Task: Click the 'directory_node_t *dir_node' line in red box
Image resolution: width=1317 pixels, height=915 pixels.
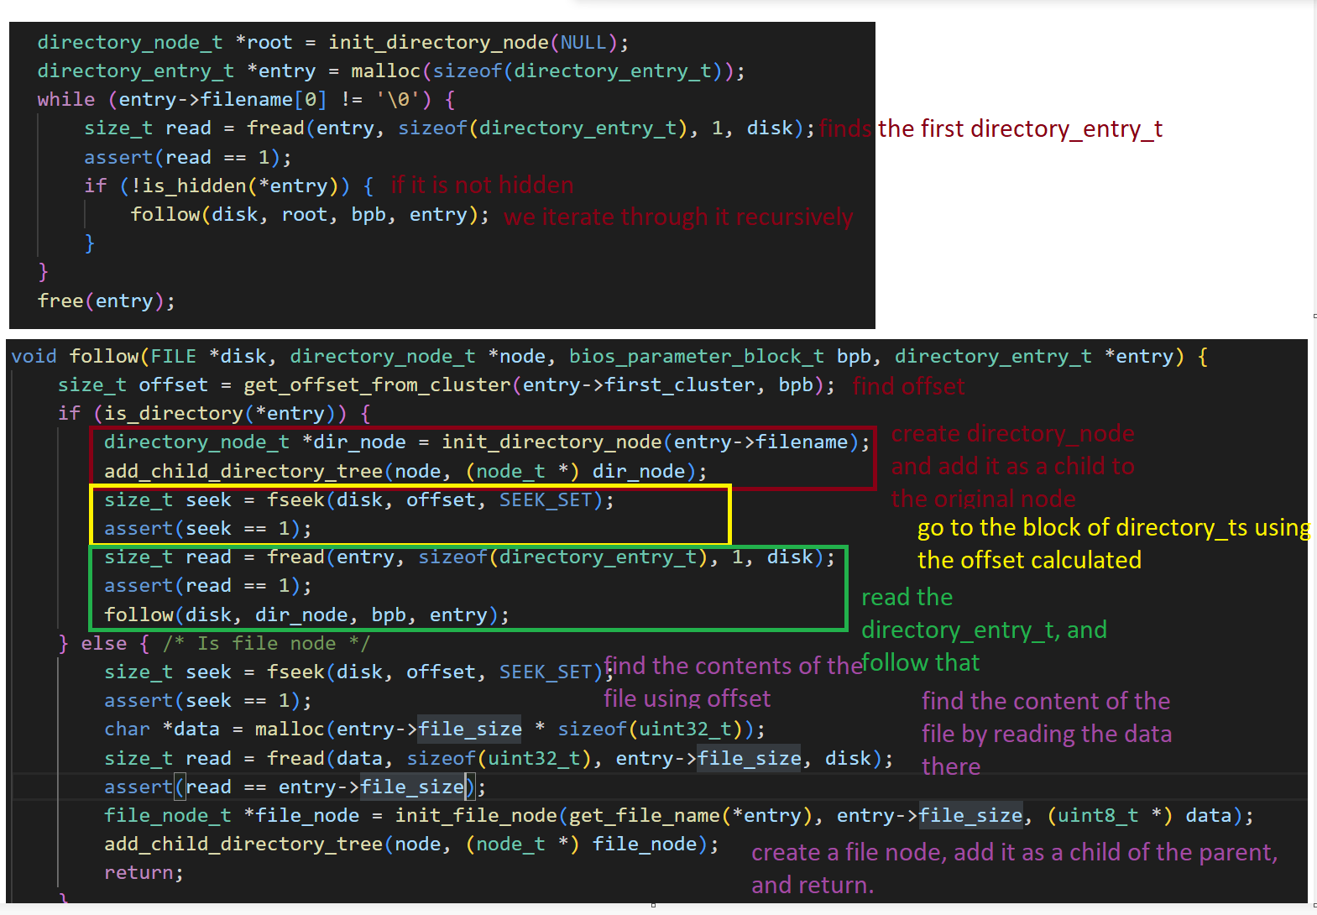Action: click(x=485, y=442)
